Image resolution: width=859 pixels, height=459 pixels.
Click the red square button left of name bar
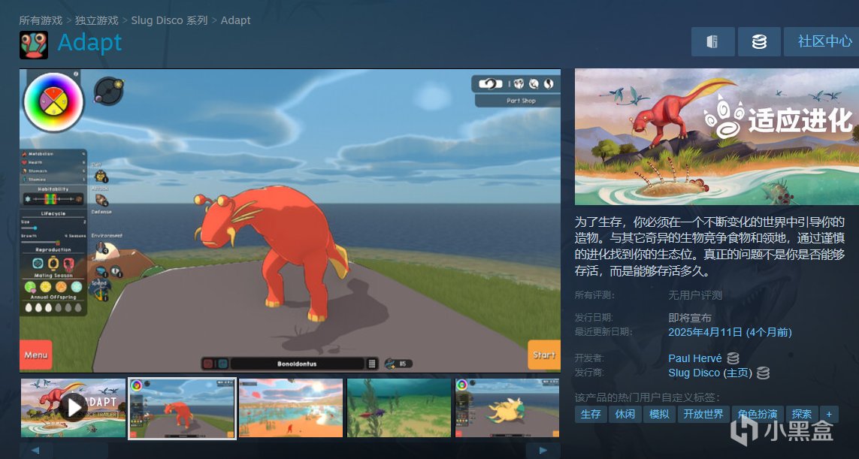[208, 364]
